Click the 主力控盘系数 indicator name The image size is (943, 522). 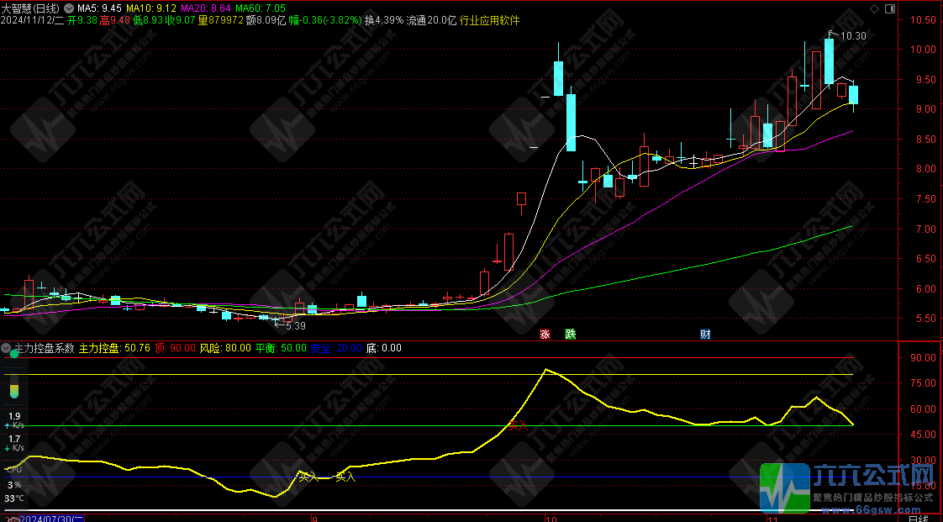pos(44,347)
